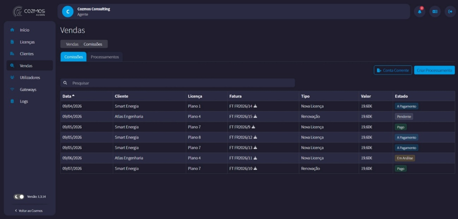This screenshot has width=458, height=219.
Task: Click the Gateways wifi icon
Action: coord(12,90)
